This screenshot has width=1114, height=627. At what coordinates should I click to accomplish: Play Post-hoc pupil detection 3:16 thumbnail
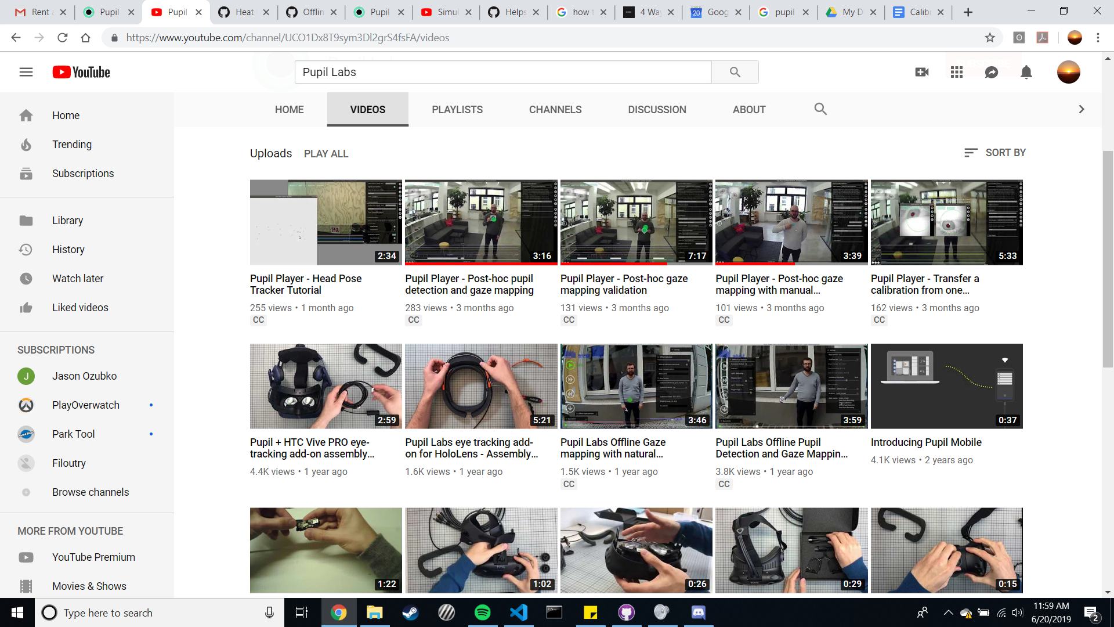[481, 222]
